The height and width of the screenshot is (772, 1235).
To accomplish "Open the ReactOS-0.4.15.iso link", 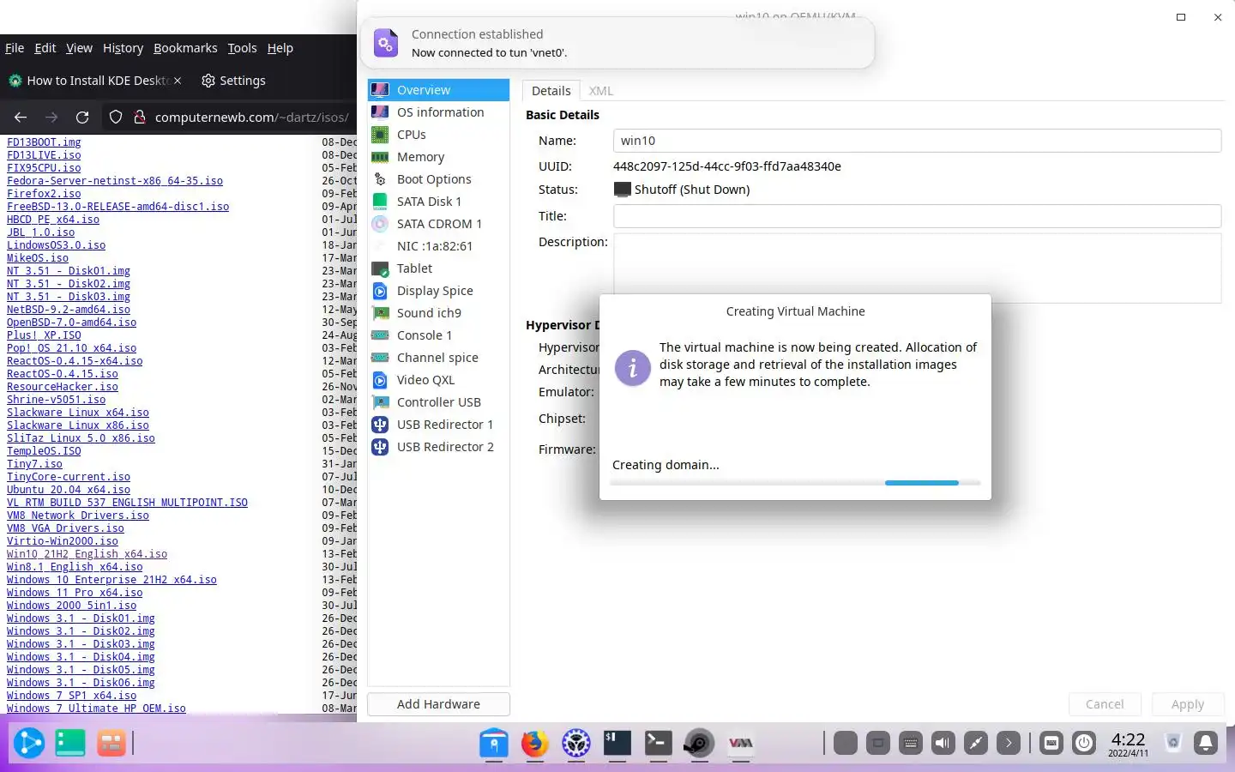I will [63, 374].
